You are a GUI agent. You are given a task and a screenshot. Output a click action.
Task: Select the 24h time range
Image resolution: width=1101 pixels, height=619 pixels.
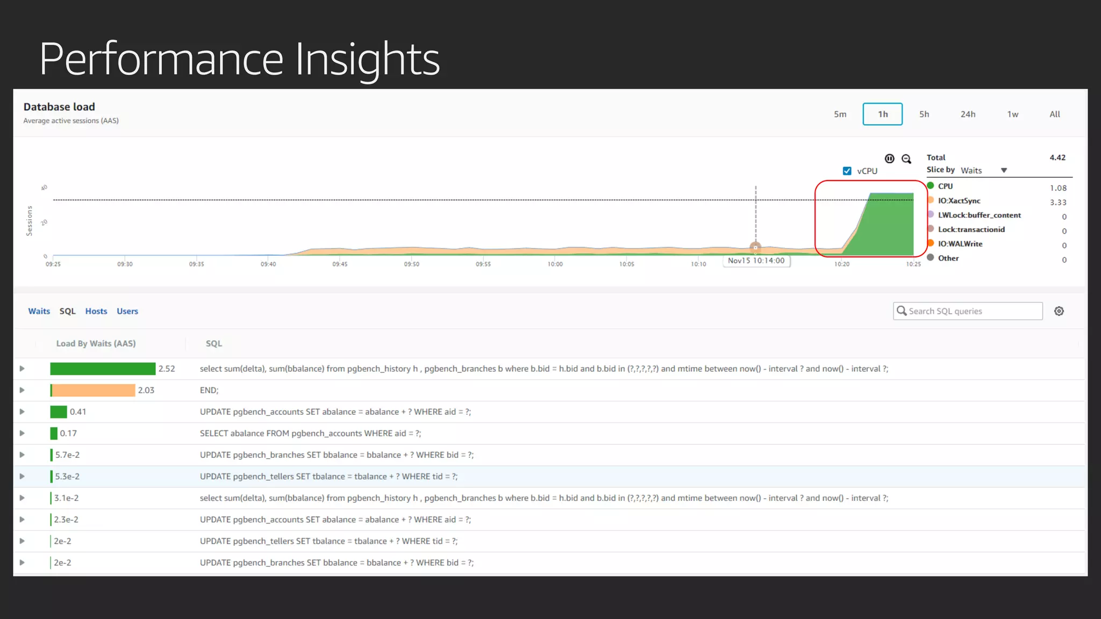(x=968, y=114)
